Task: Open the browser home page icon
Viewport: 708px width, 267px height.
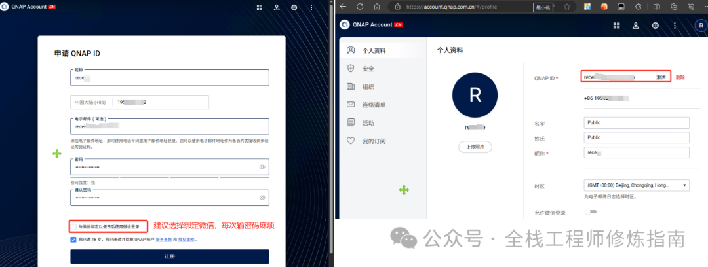Action: point(377,7)
